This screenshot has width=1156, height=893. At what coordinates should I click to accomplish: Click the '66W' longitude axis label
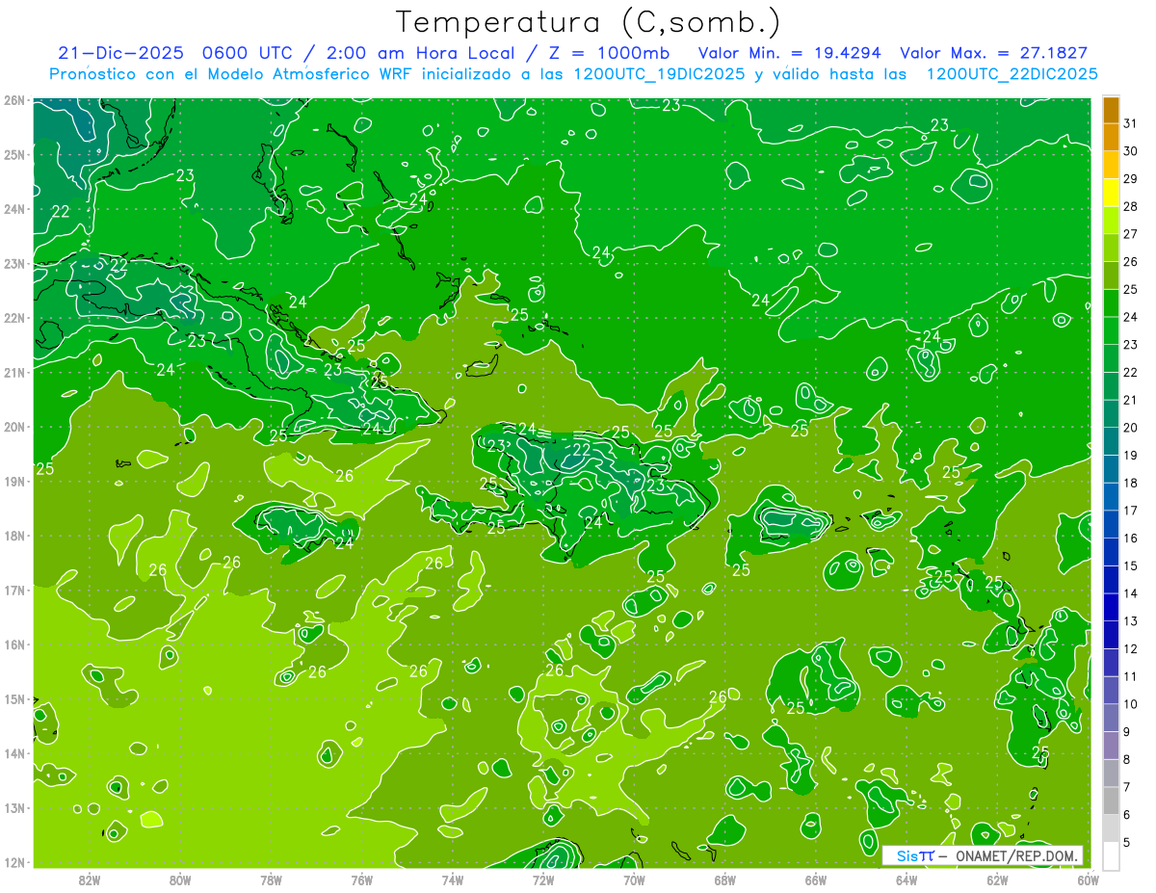(815, 880)
